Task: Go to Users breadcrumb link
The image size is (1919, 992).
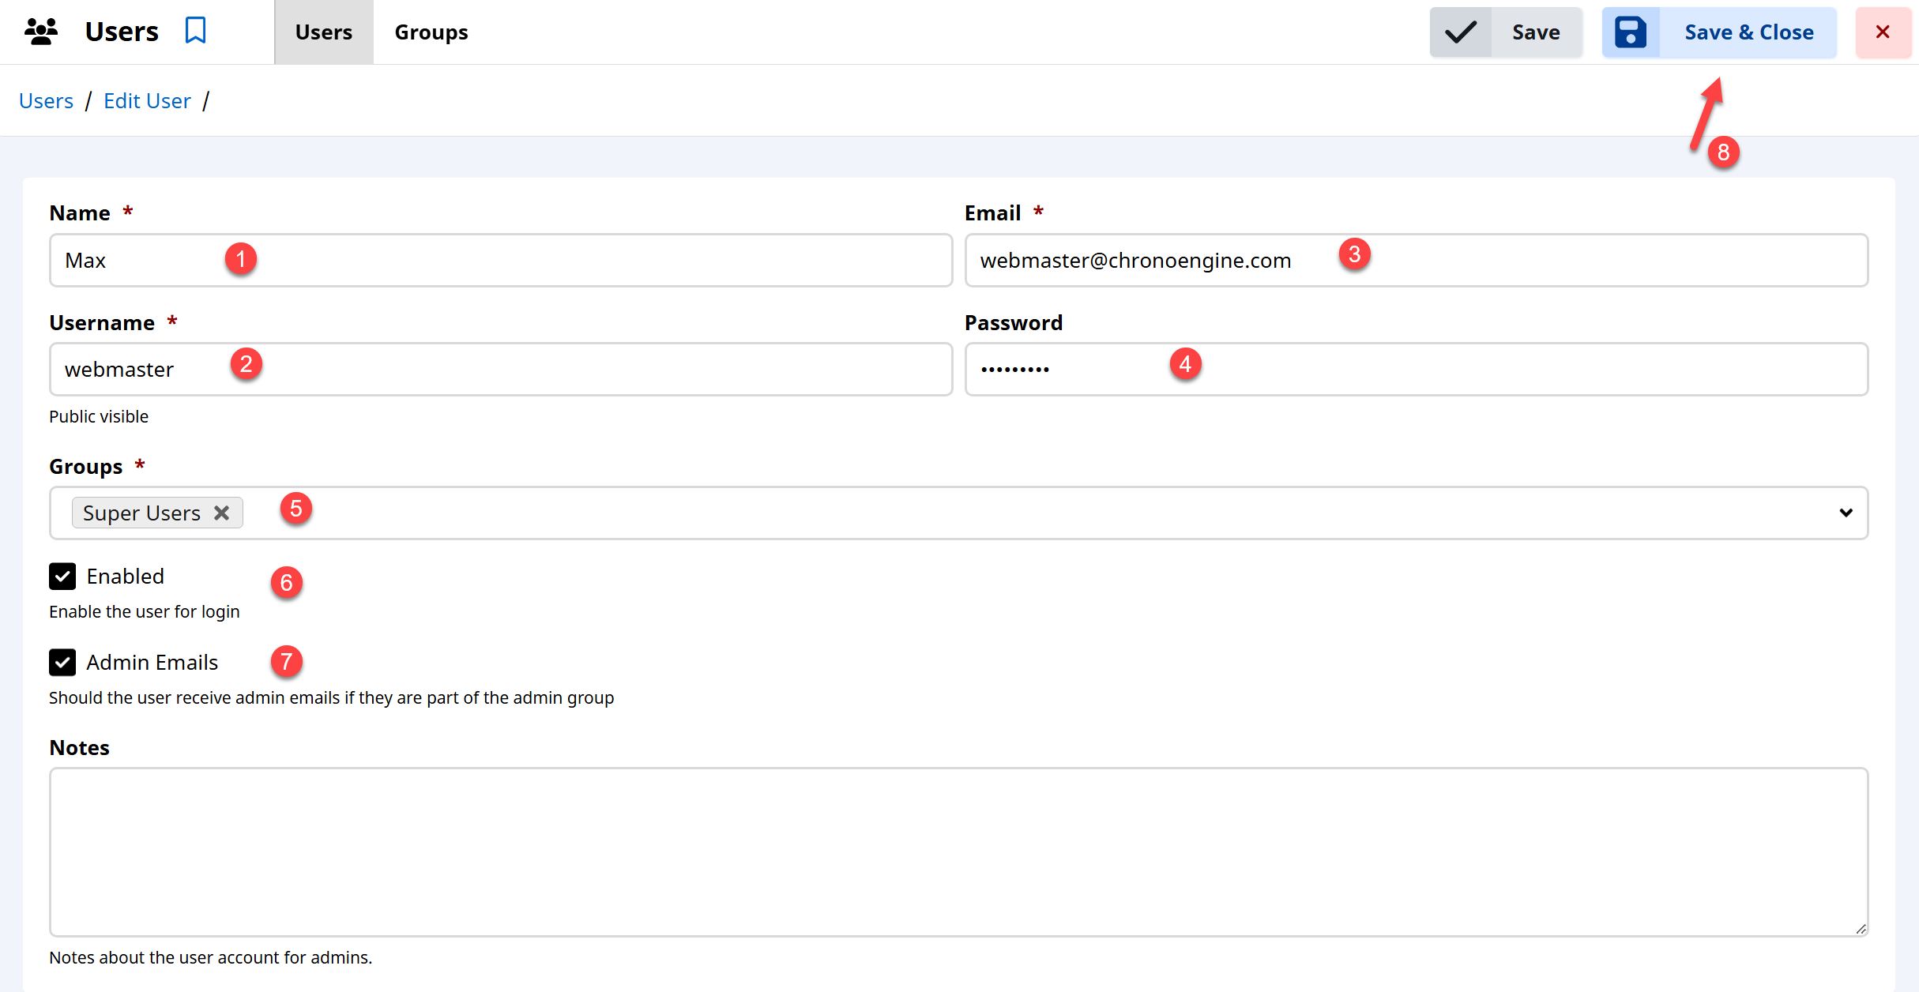Action: click(x=46, y=101)
